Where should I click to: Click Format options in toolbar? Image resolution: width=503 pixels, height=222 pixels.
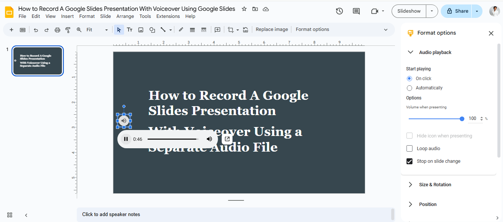pos(312,29)
